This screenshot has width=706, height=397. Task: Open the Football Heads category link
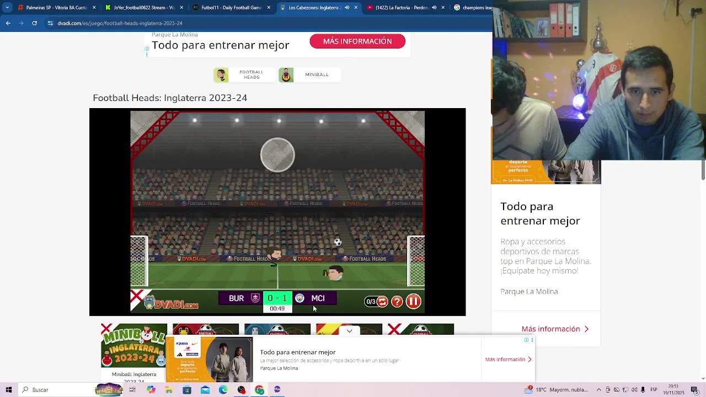(x=245, y=75)
